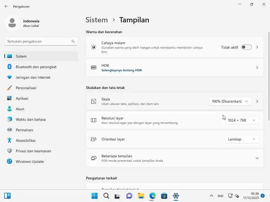The height and width of the screenshot is (202, 270).
Task: Open the clock and date 17/12/2023
Action: tap(251, 196)
